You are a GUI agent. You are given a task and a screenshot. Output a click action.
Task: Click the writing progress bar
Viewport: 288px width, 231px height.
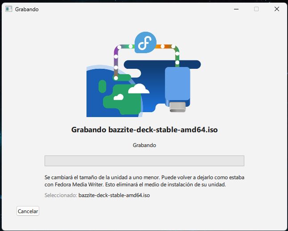pos(144,161)
